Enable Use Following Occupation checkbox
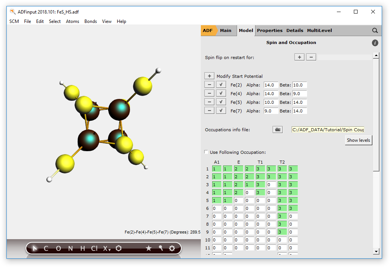 click(x=206, y=152)
